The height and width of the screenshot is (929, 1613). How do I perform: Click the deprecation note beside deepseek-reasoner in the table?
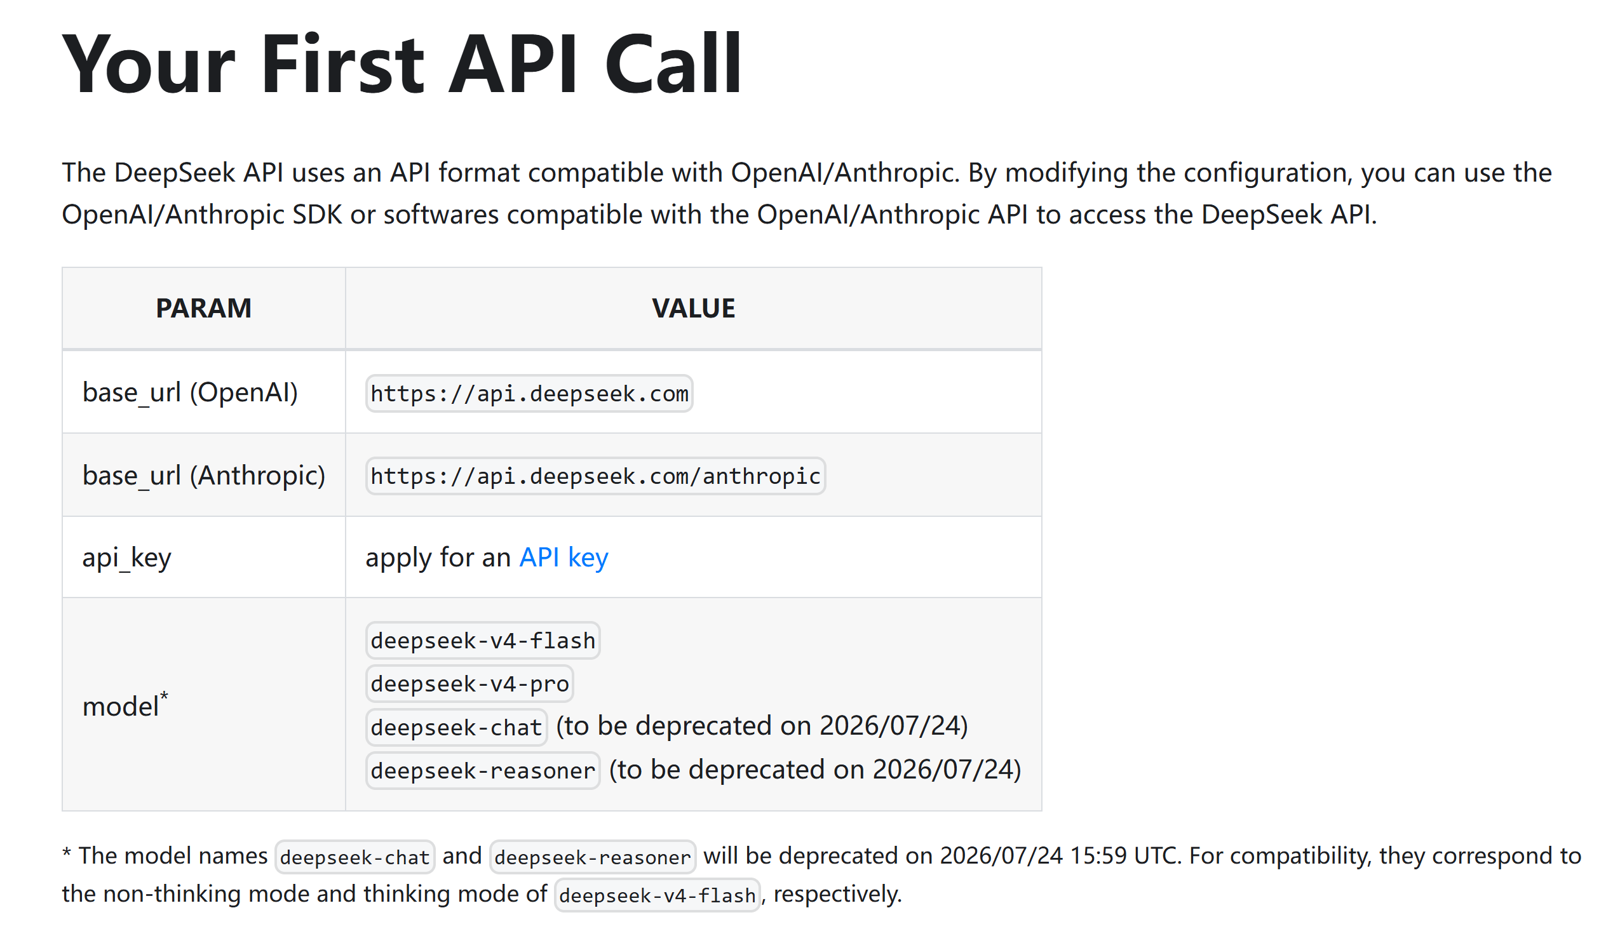click(815, 770)
